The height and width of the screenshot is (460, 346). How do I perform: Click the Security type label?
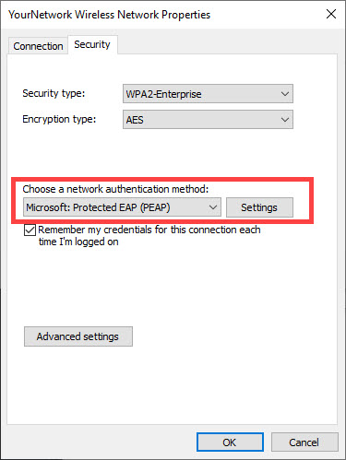(x=54, y=93)
